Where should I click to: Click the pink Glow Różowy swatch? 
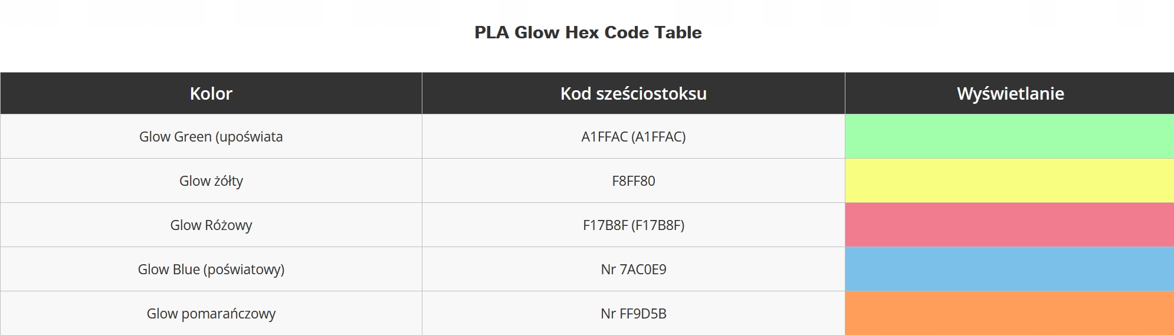tap(1009, 225)
